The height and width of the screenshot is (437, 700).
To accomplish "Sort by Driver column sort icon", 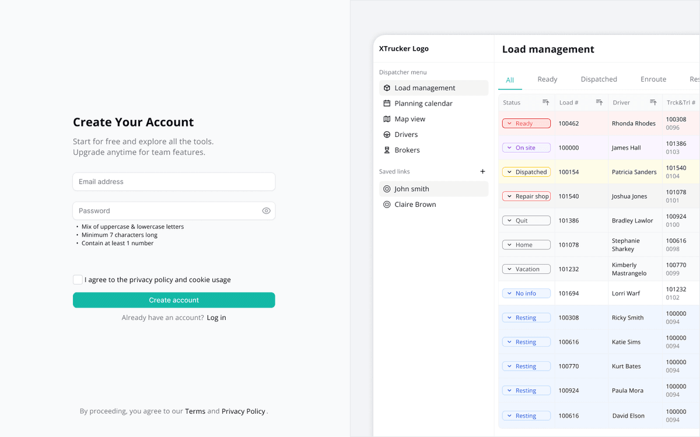I will click(x=653, y=103).
